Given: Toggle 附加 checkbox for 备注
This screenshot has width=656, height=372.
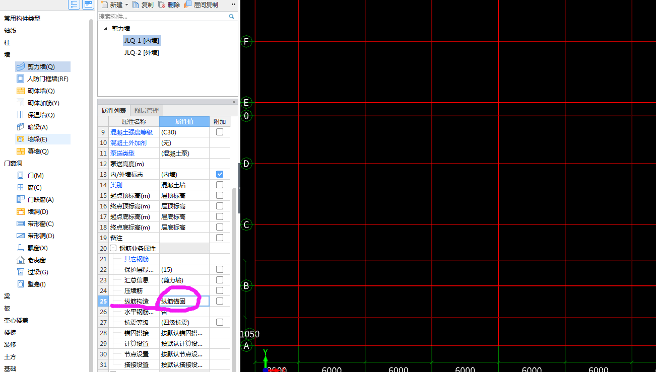Looking at the screenshot, I should pyautogui.click(x=220, y=238).
